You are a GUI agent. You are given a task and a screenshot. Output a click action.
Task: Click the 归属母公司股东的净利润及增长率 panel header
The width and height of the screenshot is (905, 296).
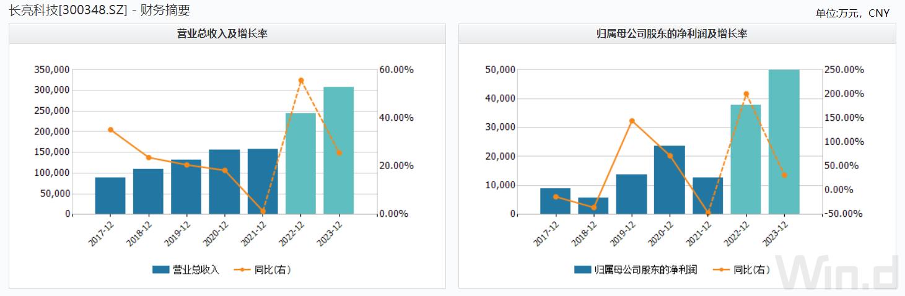(x=677, y=34)
